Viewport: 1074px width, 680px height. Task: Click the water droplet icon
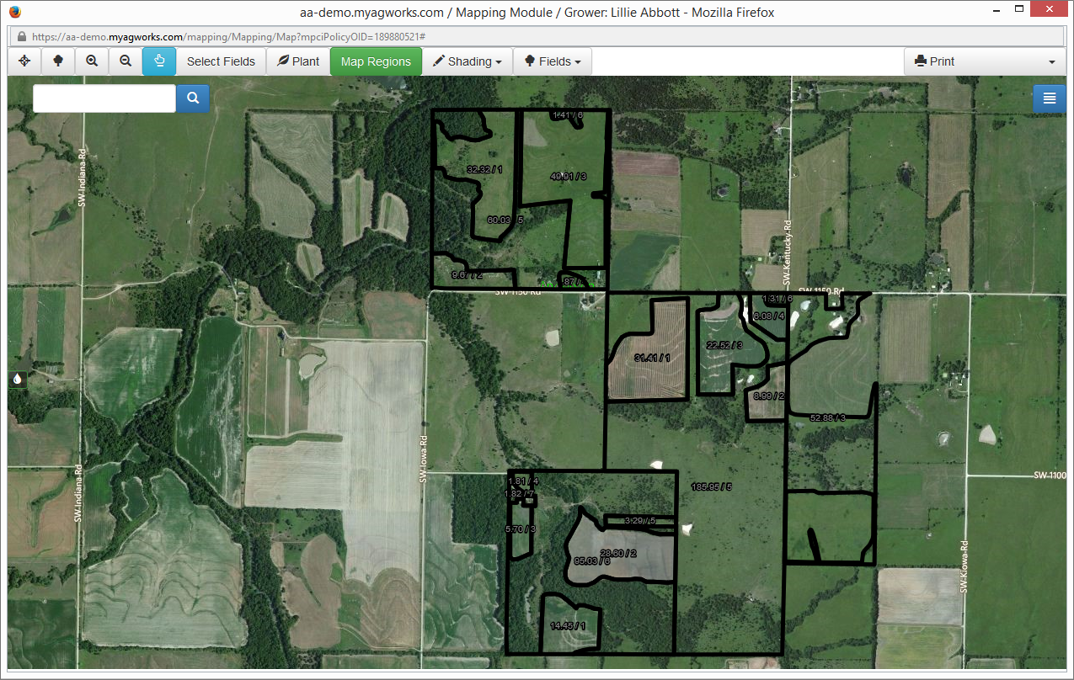(17, 380)
